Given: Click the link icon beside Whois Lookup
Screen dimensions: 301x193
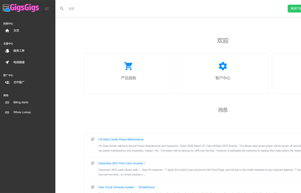Looking at the screenshot, I should (7, 112).
